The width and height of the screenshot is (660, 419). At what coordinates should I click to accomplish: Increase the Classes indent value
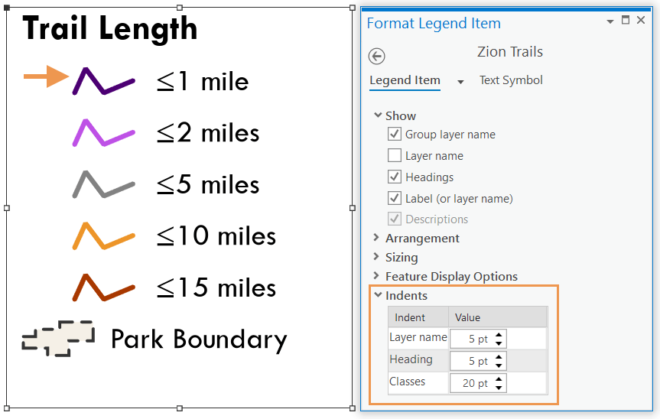(x=499, y=379)
